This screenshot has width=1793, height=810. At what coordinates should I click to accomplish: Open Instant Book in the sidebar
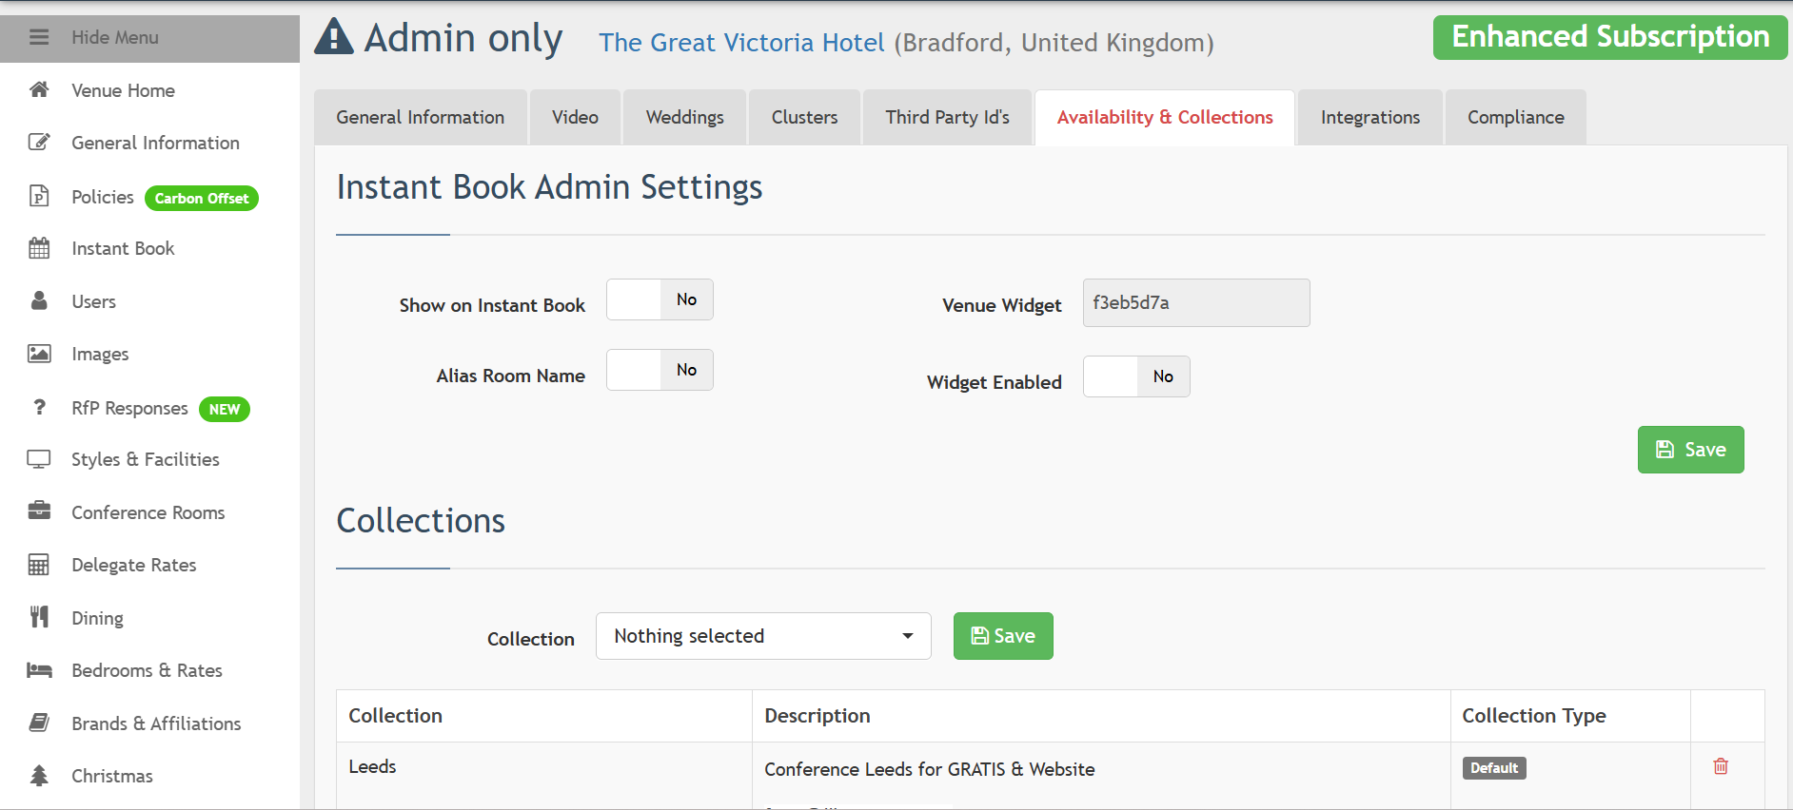(x=124, y=248)
